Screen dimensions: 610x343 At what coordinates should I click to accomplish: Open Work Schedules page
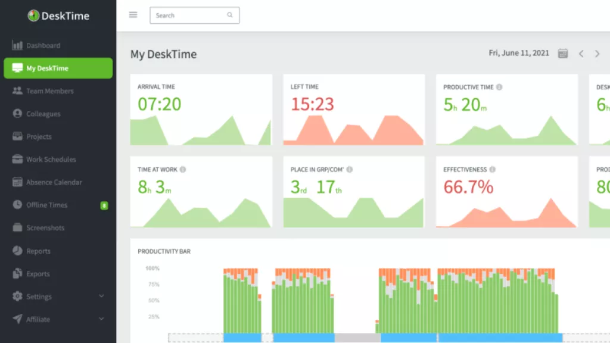click(51, 160)
